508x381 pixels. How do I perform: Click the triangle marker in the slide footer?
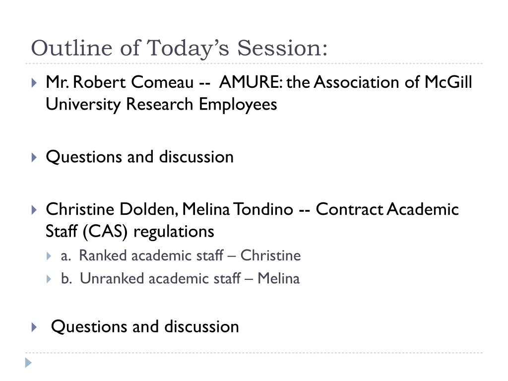[28, 363]
